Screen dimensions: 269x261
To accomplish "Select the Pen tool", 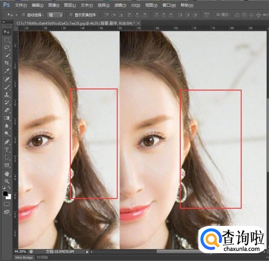I will [7, 142].
